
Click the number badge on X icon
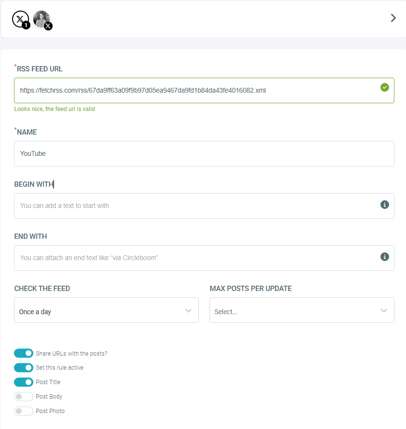26,26
